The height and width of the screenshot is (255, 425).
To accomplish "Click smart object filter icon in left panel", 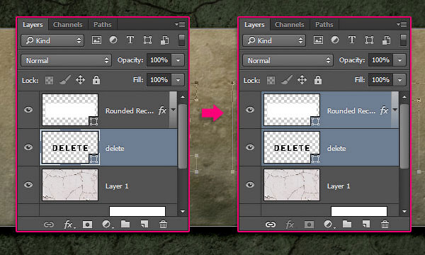I will point(165,40).
